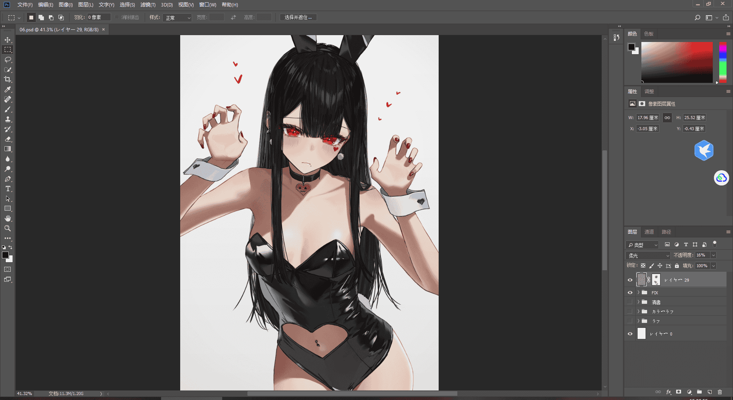Image resolution: width=733 pixels, height=400 pixels.
Task: Click the create new group folder icon
Action: tap(699, 392)
